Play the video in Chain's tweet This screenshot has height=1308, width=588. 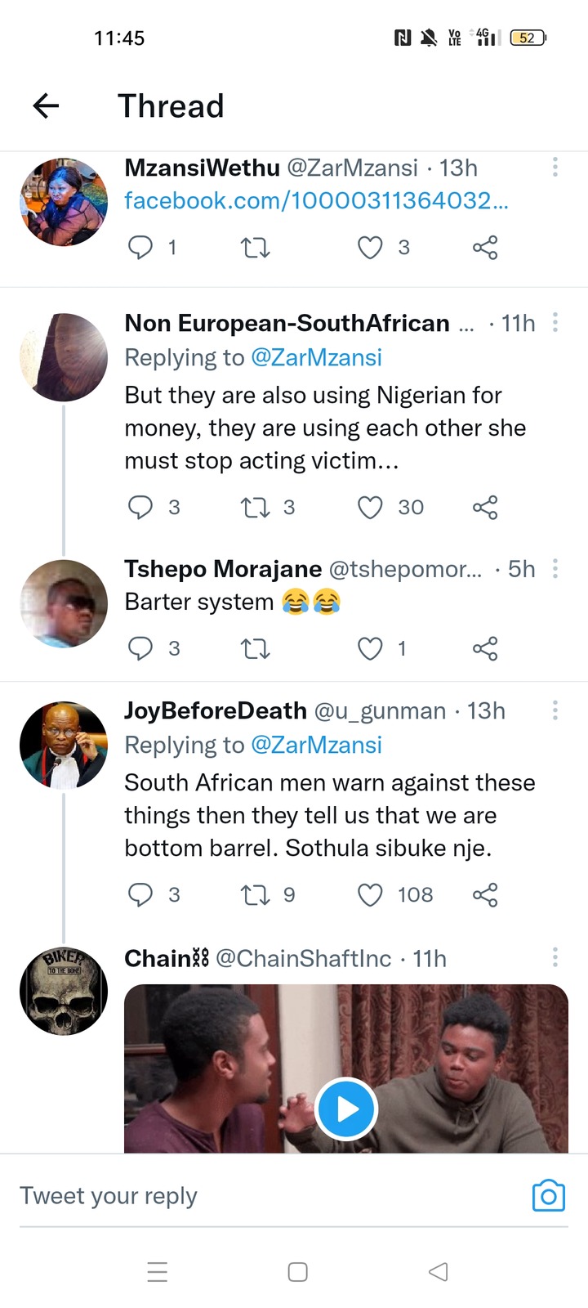click(346, 1109)
